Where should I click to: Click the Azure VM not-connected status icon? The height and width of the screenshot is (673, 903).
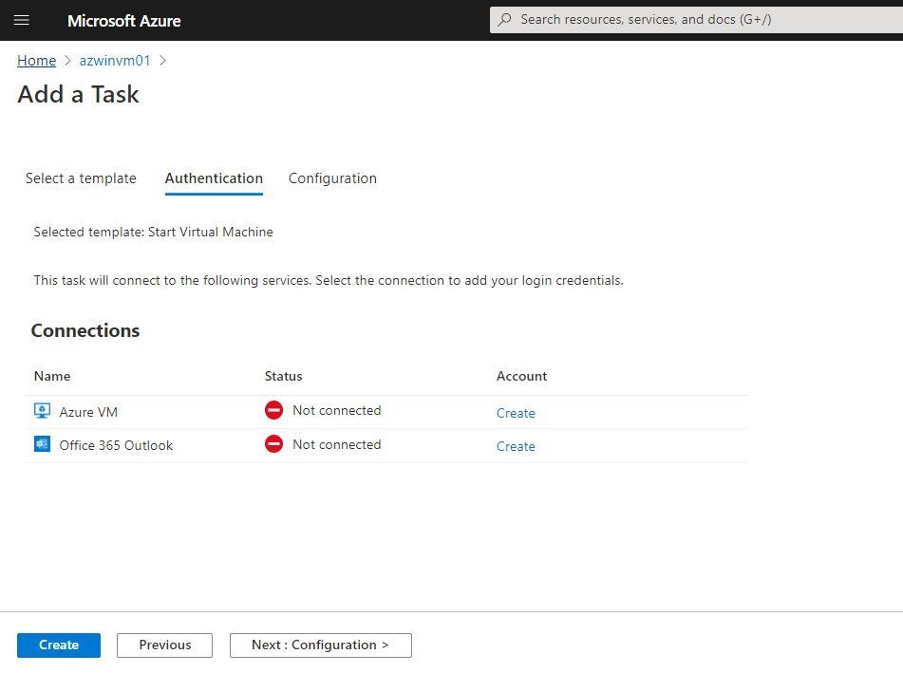[x=273, y=410]
